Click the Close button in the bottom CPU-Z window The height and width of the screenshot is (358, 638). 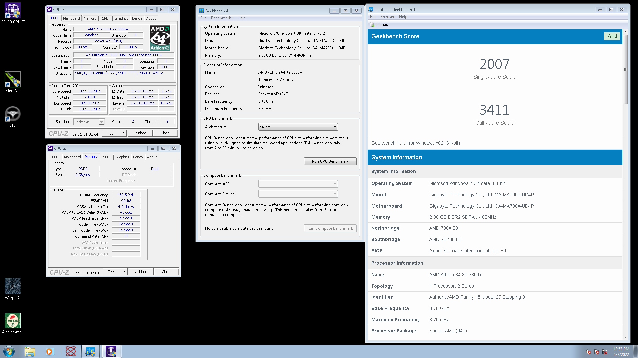166,272
